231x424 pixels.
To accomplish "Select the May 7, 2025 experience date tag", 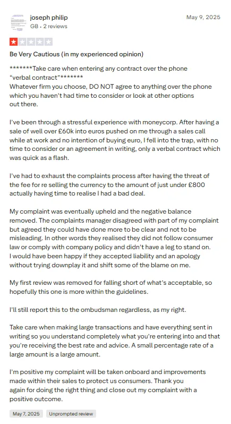I will tap(26, 414).
